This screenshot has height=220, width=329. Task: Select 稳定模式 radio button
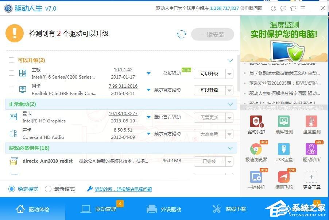click(12, 189)
